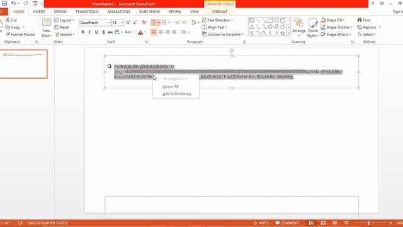The image size is (403, 227).
Task: Click Find in Editing group
Action: click(x=364, y=20)
